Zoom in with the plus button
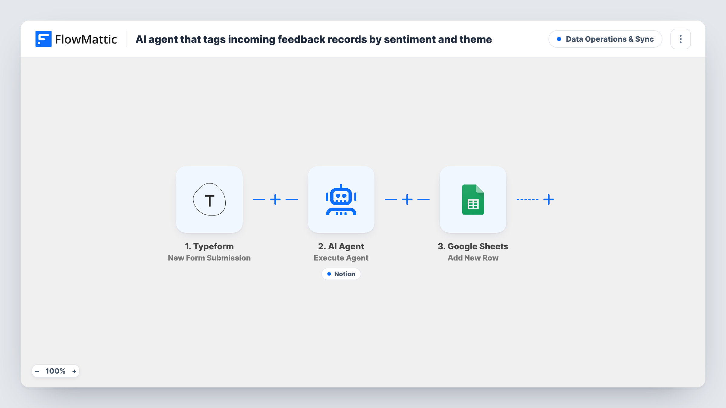The width and height of the screenshot is (726, 408). tap(74, 371)
